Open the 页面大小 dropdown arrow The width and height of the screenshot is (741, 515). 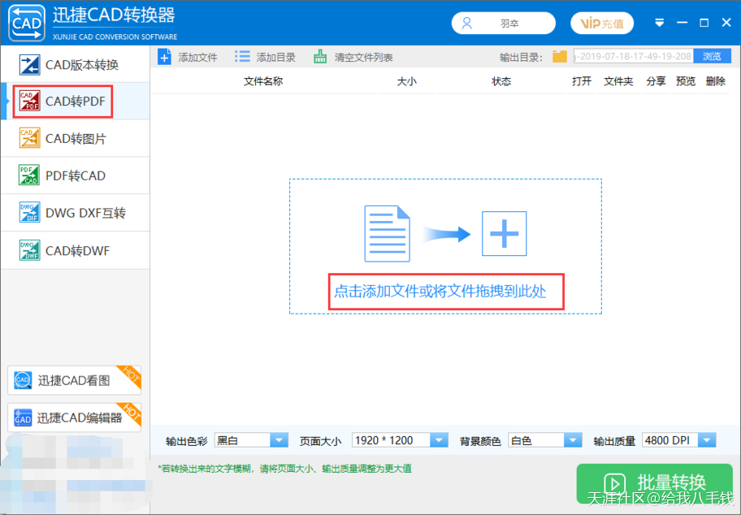tap(439, 440)
